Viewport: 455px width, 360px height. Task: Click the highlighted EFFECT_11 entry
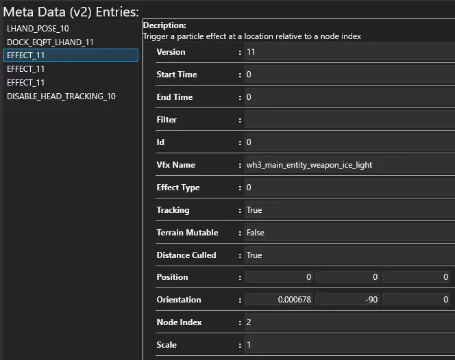[x=26, y=55]
